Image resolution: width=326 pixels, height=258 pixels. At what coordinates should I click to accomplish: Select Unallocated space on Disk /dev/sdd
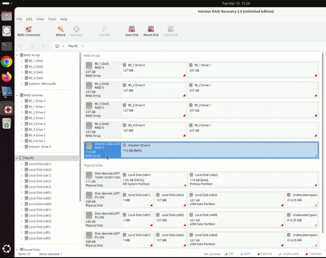(x=302, y=219)
